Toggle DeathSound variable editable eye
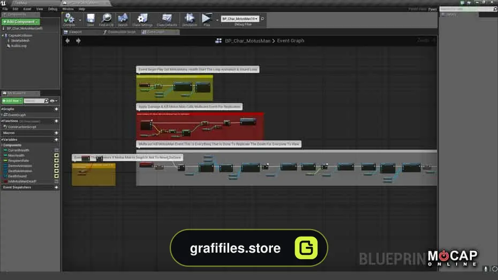Image resolution: width=498 pixels, height=280 pixels. coord(57,176)
